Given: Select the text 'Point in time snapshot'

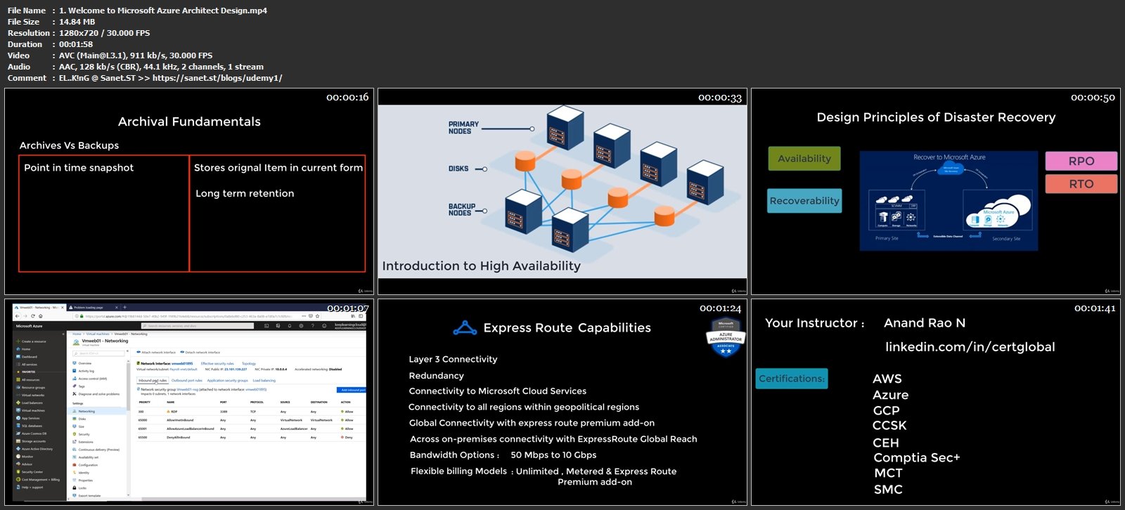Looking at the screenshot, I should coord(79,168).
